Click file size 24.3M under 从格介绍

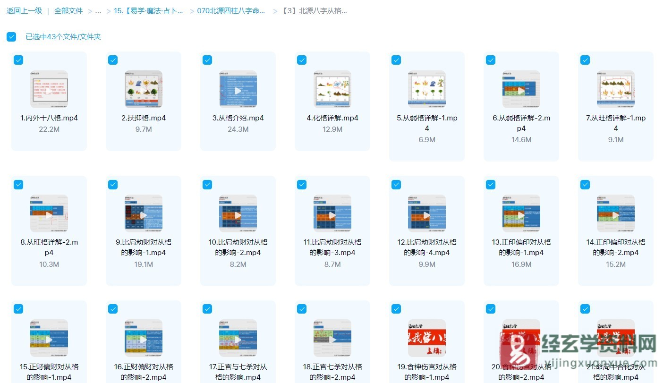tap(238, 129)
